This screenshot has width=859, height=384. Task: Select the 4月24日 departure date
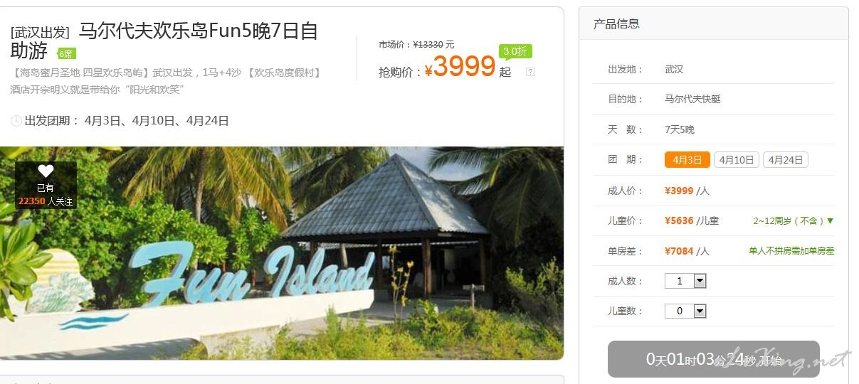(x=786, y=160)
